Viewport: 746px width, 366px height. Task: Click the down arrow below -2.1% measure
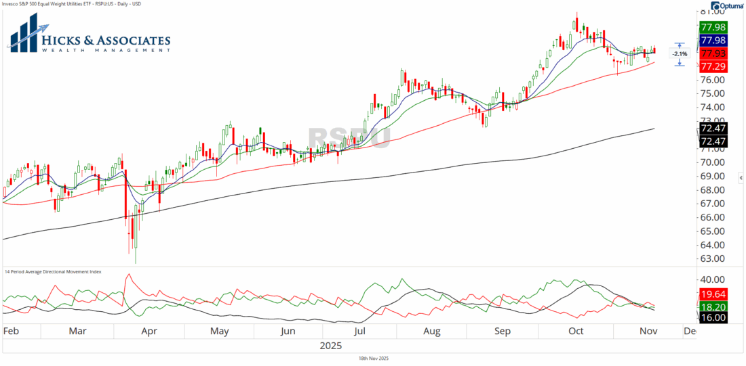680,62
